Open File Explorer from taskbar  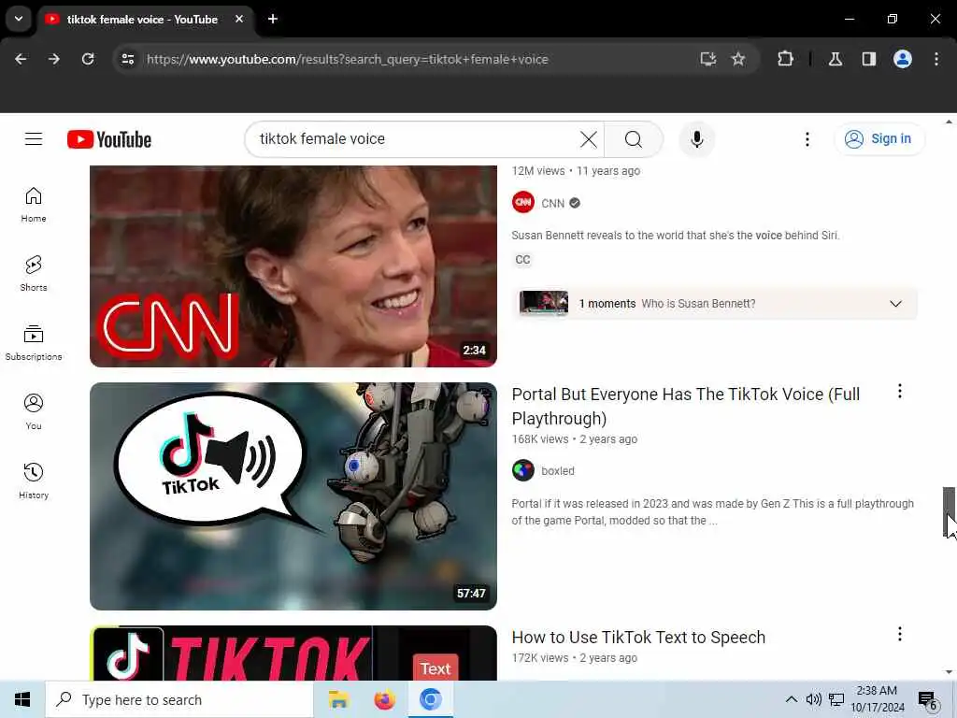[338, 699]
